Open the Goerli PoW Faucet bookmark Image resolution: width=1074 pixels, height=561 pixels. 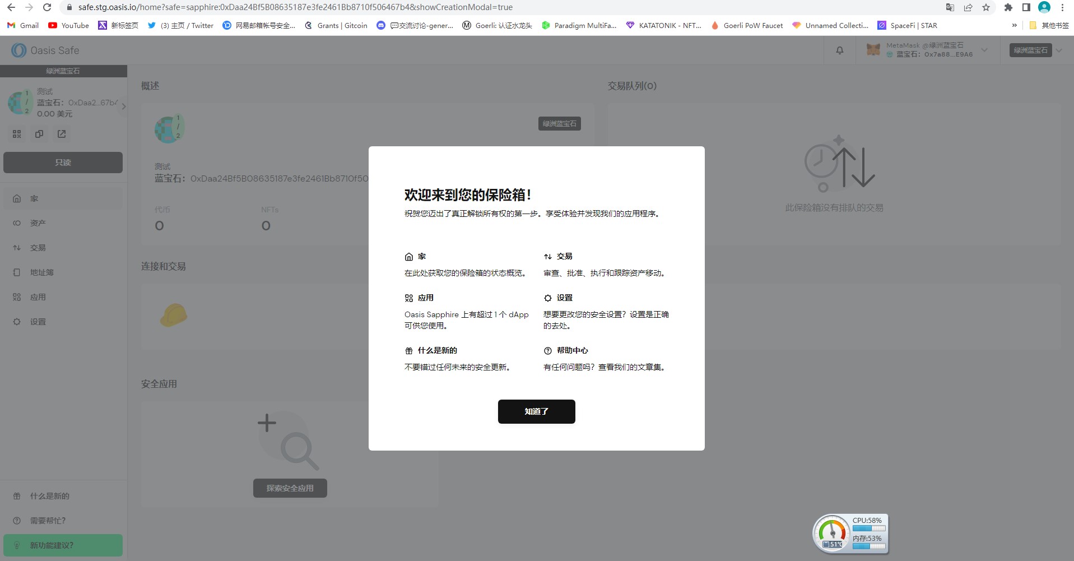coord(747,25)
